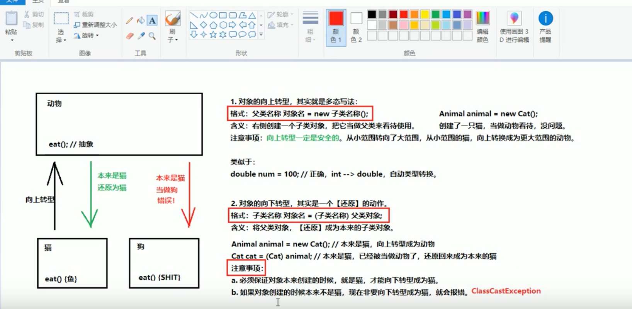Viewport: 632px width, 309px height.
Task: Choose the Right arrow shape
Action: (233, 25)
